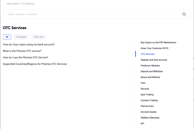
Task: Switch to the Concepts tab
Action: click(21, 37)
